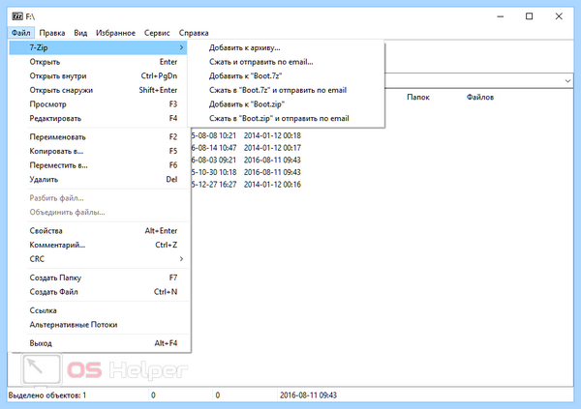
Task: Open the Избранное menu
Action: 115,33
